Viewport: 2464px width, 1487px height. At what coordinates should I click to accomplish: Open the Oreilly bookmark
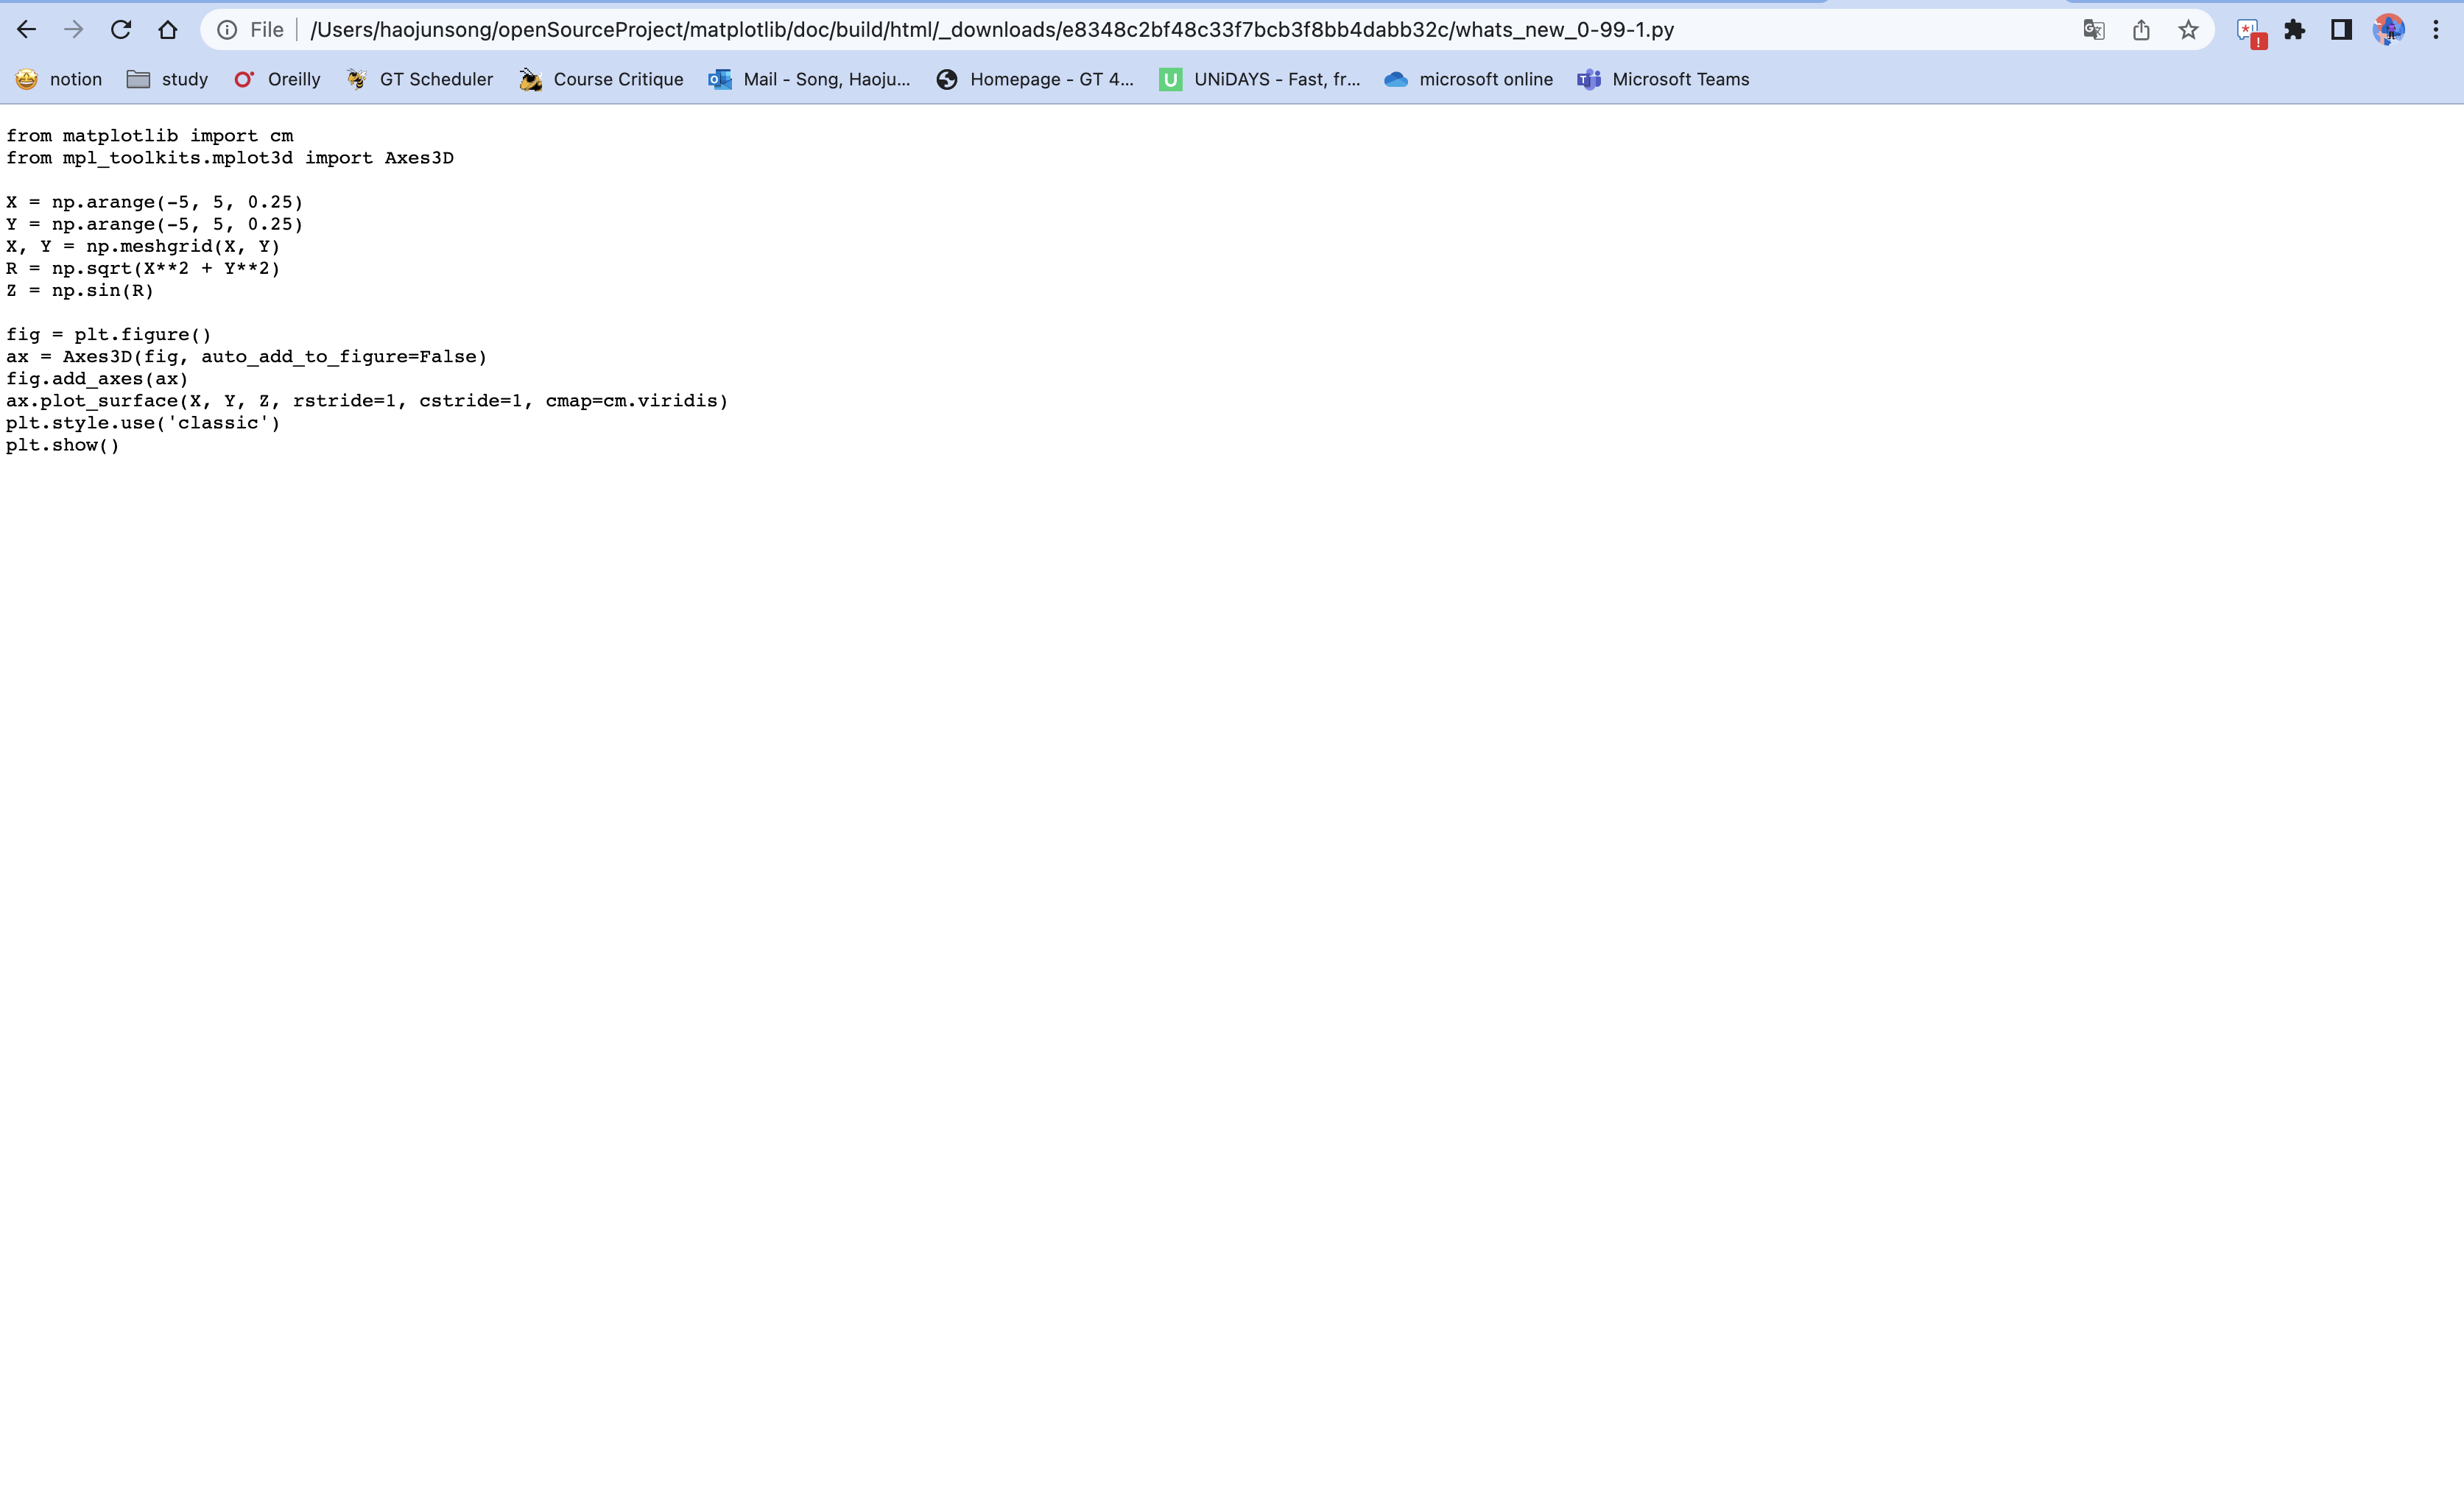[x=277, y=79]
